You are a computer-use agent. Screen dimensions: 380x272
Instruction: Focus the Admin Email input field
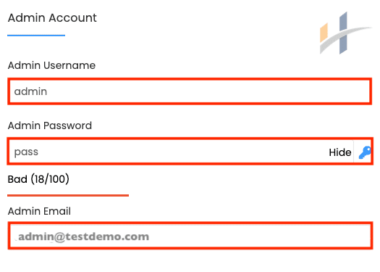coord(190,236)
